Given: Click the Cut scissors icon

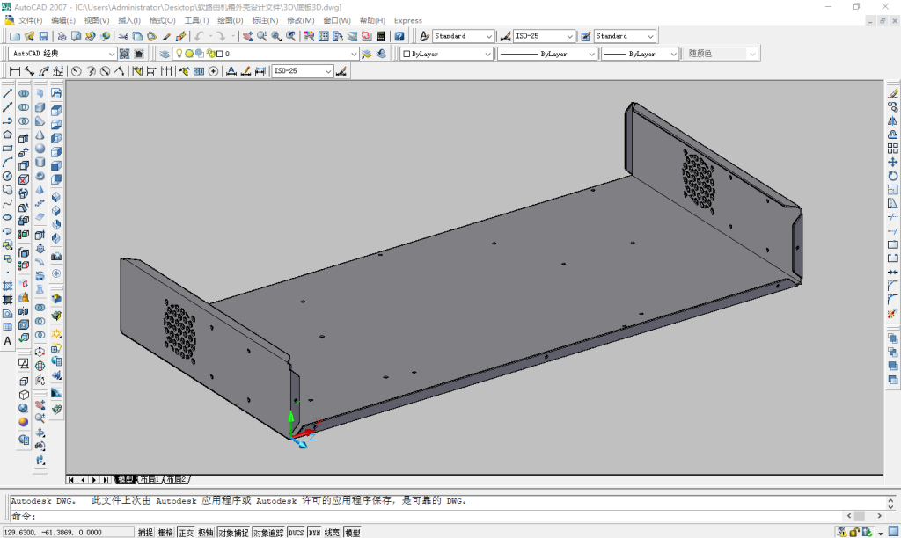Looking at the screenshot, I should (x=124, y=36).
